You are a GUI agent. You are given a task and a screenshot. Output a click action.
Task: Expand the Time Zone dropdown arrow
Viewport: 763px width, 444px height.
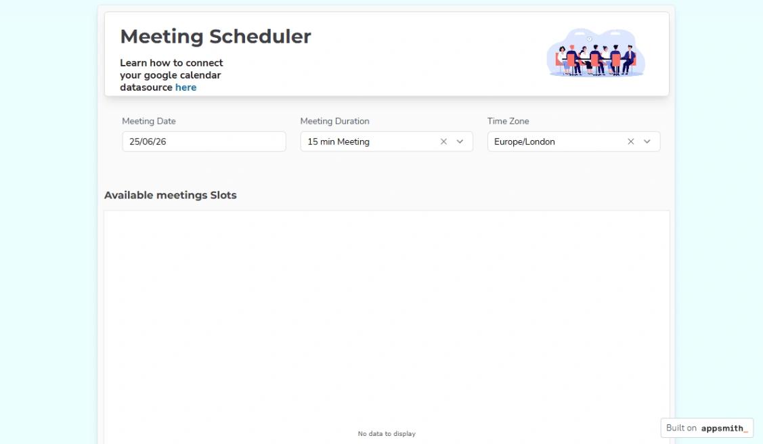647,141
